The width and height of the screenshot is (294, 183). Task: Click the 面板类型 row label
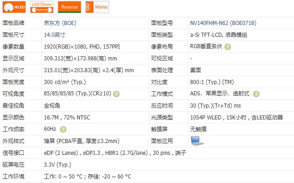[x=162, y=35]
